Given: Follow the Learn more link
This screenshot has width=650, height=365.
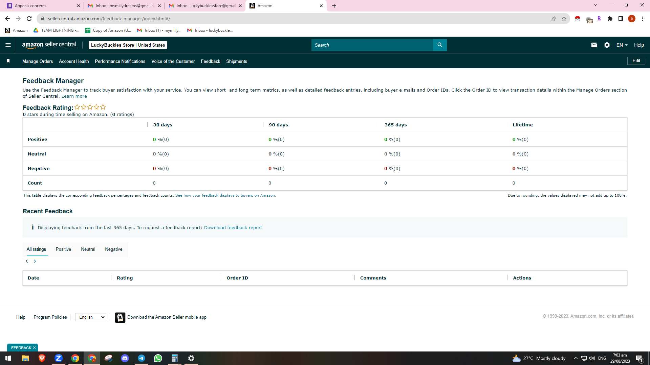Looking at the screenshot, I should [x=74, y=96].
